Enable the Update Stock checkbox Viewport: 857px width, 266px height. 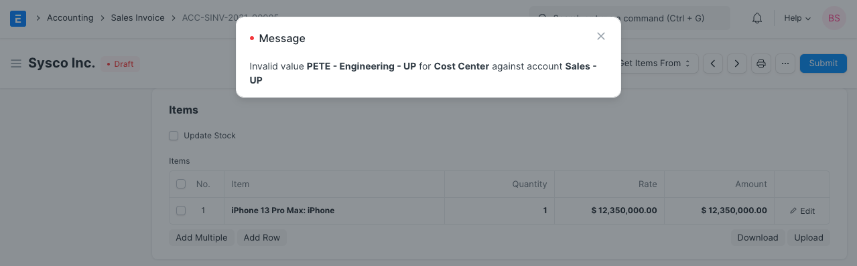pos(174,136)
